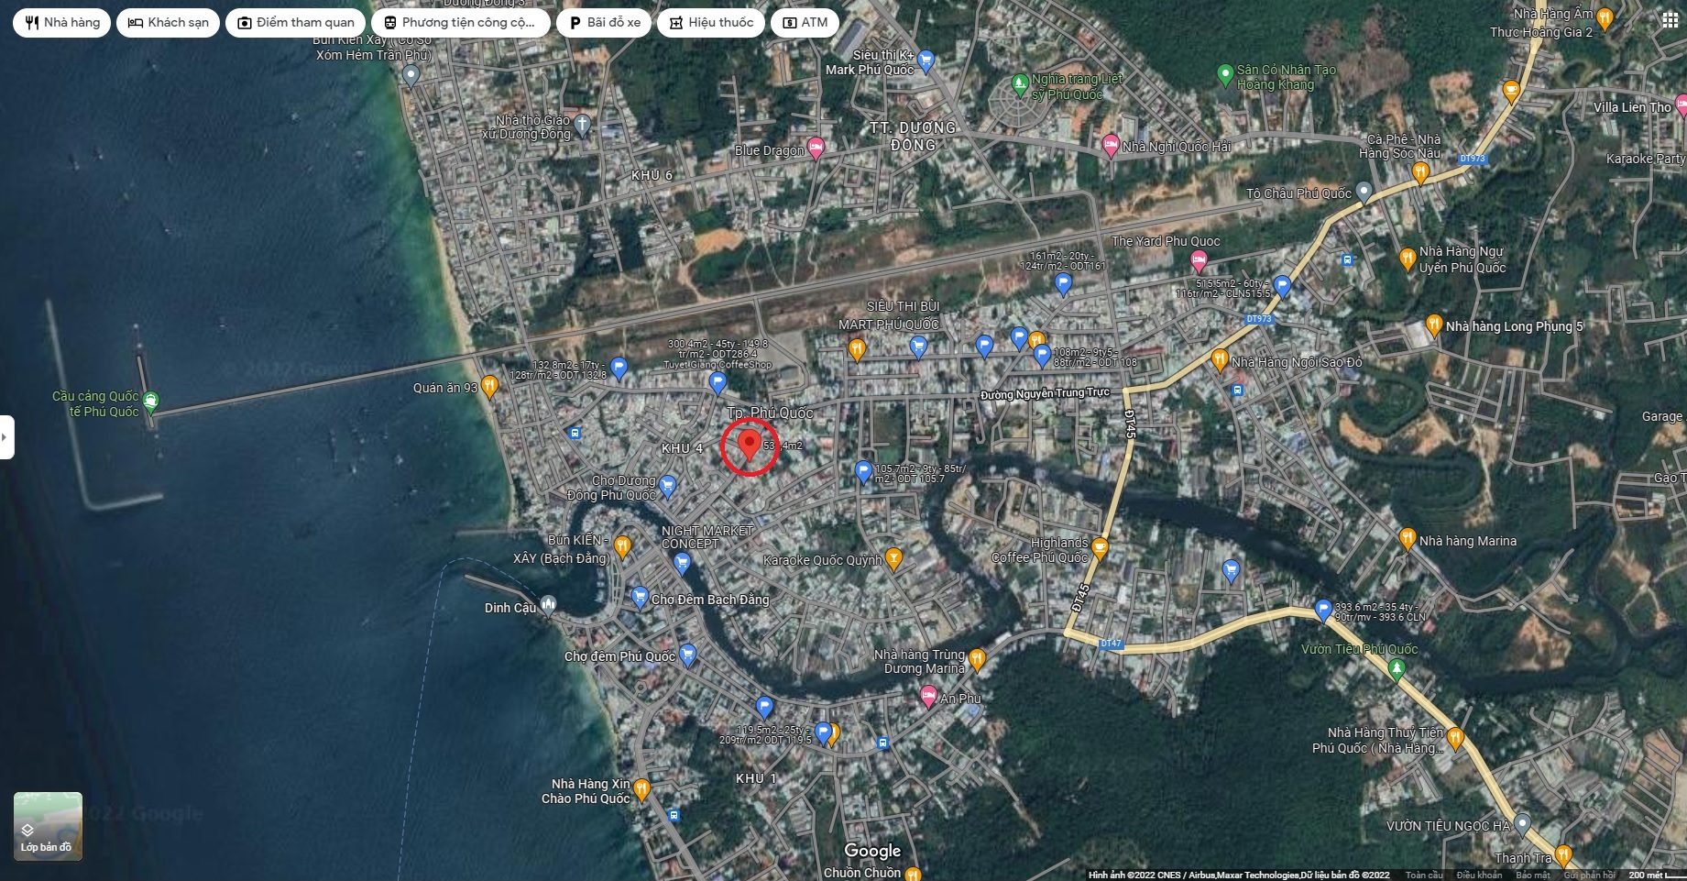Click the Google apps grid icon
The image size is (1687, 881).
1670,21
